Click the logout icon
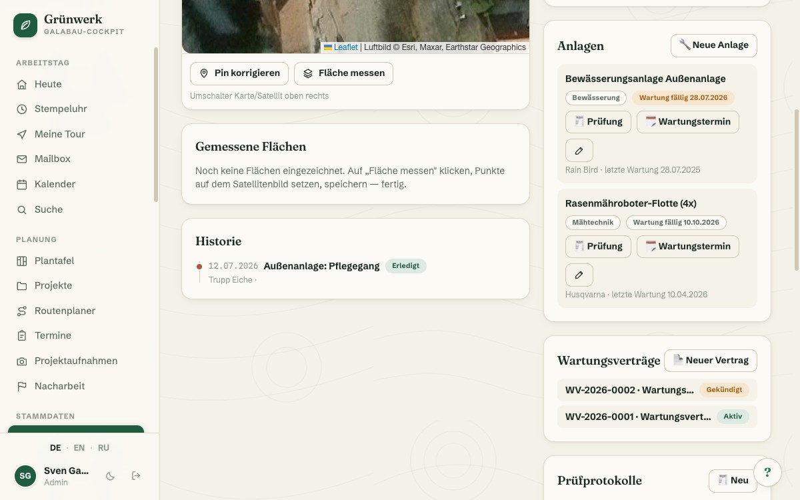800x500 pixels. tap(136, 476)
